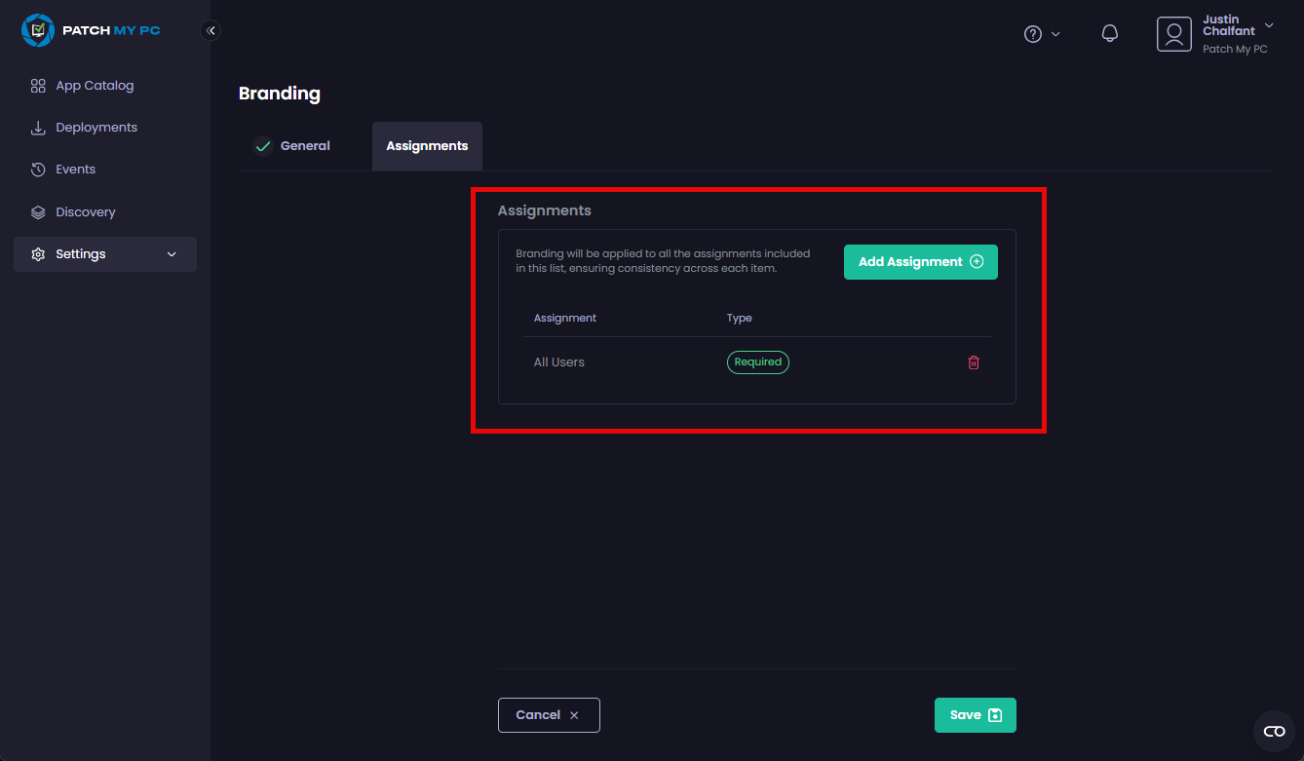
Task: Click the Required type badge
Action: click(x=757, y=362)
